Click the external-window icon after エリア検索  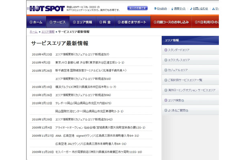click(x=182, y=100)
